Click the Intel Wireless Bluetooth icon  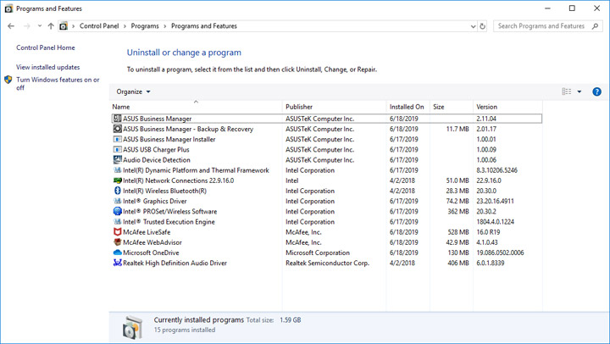(117, 191)
